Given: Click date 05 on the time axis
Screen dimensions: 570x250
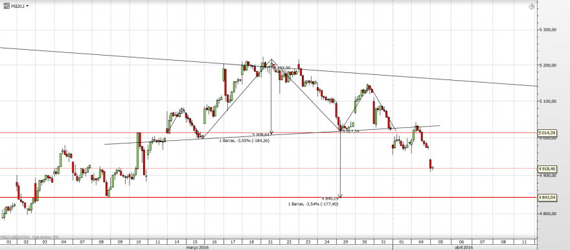Looking at the screenshot, I should pos(440,242).
